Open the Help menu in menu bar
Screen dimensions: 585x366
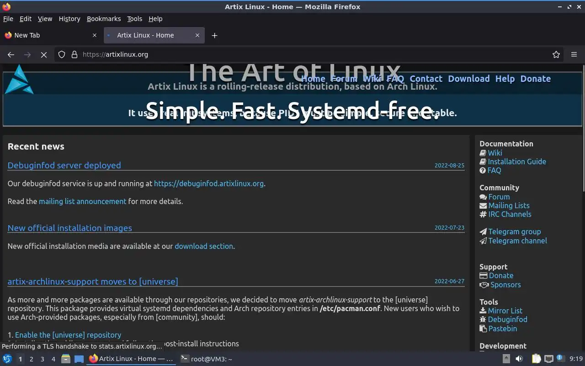[155, 19]
